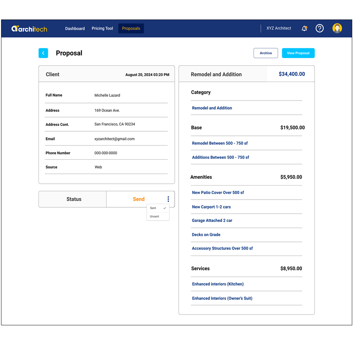
Task: Select the Unsent status option
Action: (155, 216)
